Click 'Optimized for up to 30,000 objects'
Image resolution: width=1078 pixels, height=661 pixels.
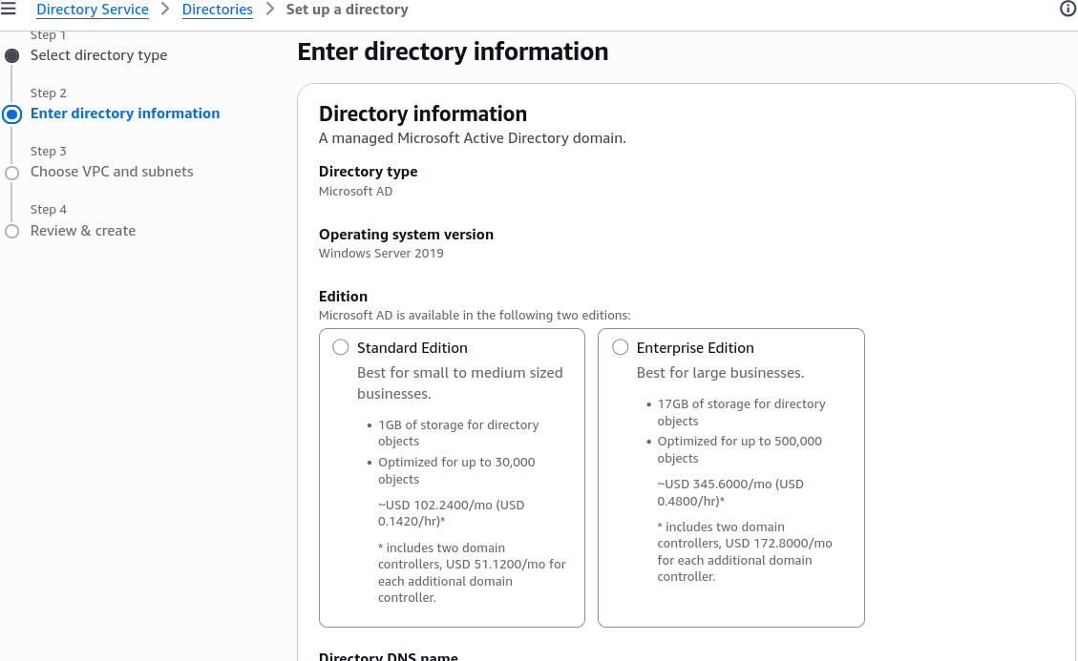(x=456, y=470)
